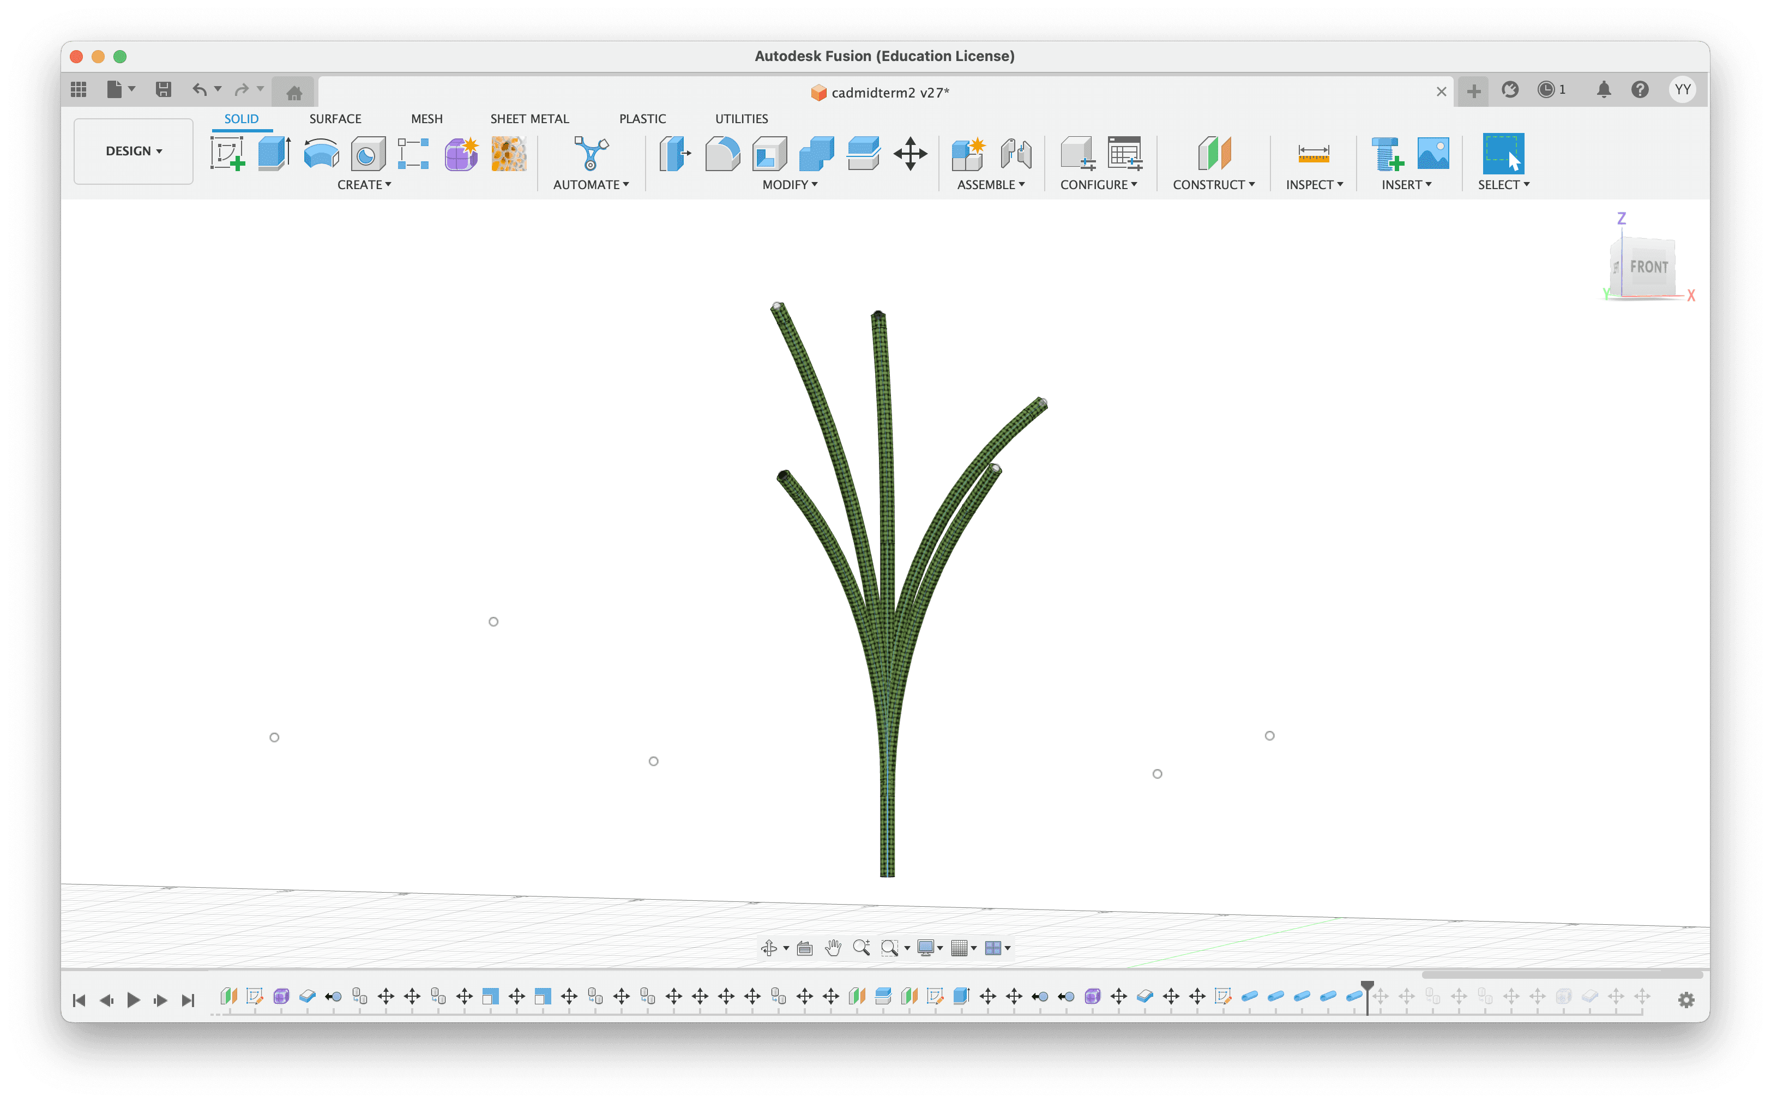Jump to timeline beginning
The image size is (1771, 1103).
click(79, 999)
